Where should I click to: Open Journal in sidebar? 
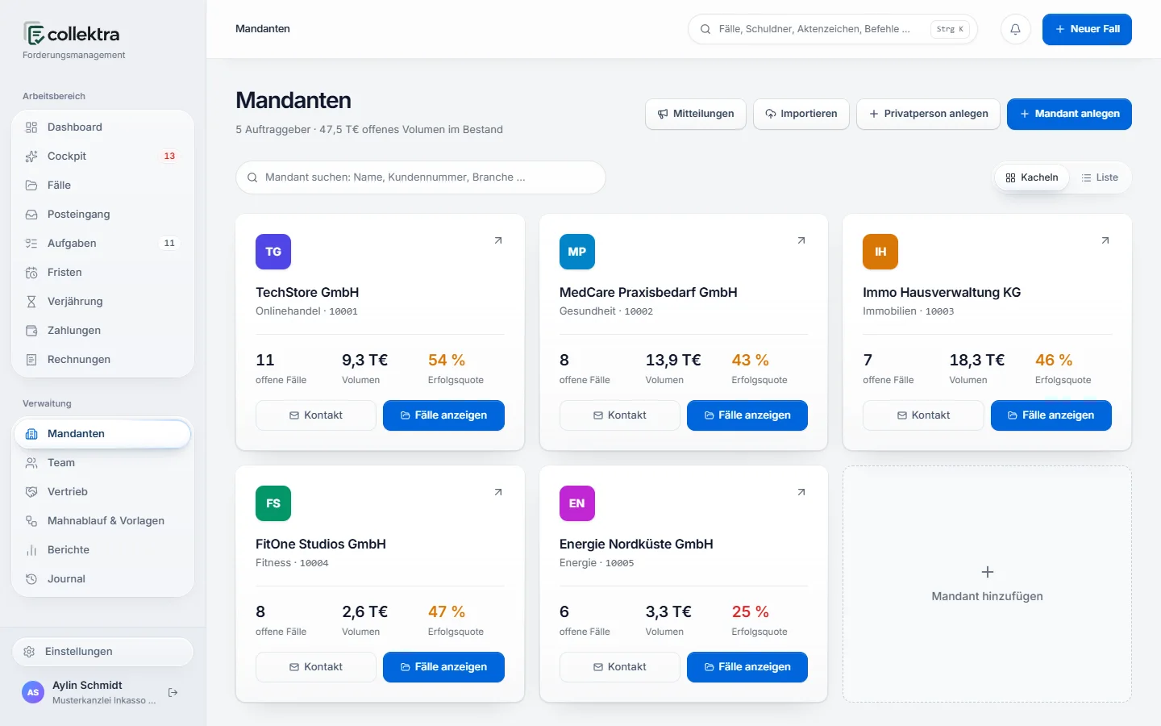click(x=103, y=579)
